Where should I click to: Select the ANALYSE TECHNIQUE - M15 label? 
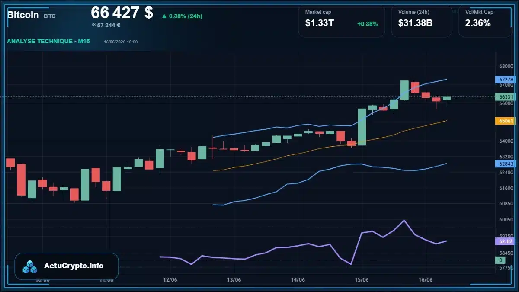click(x=48, y=41)
